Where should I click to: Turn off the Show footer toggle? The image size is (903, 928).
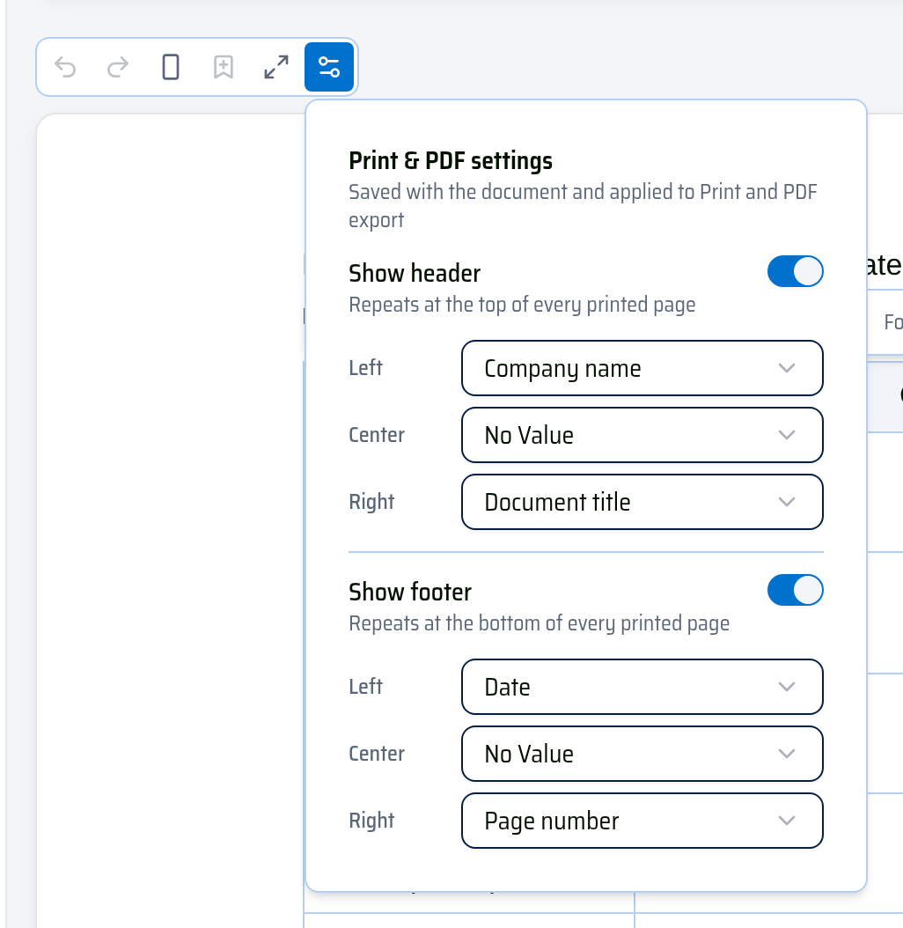[x=795, y=590]
